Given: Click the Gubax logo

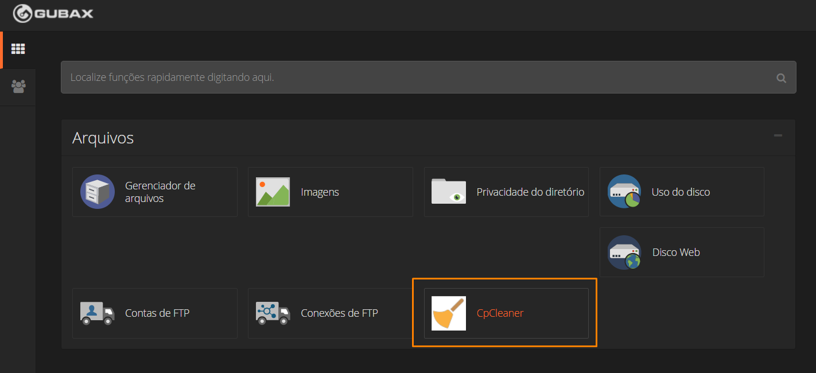Looking at the screenshot, I should coord(53,14).
